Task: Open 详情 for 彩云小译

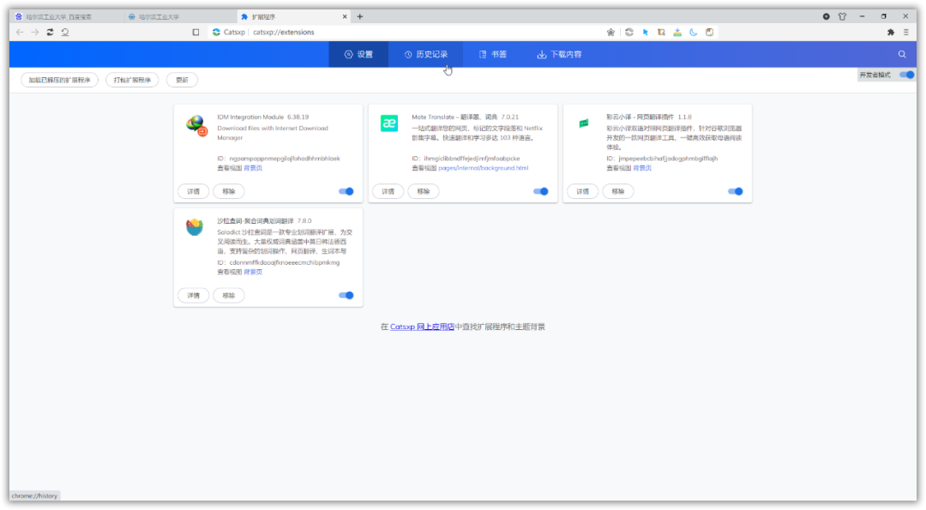Action: 583,191
